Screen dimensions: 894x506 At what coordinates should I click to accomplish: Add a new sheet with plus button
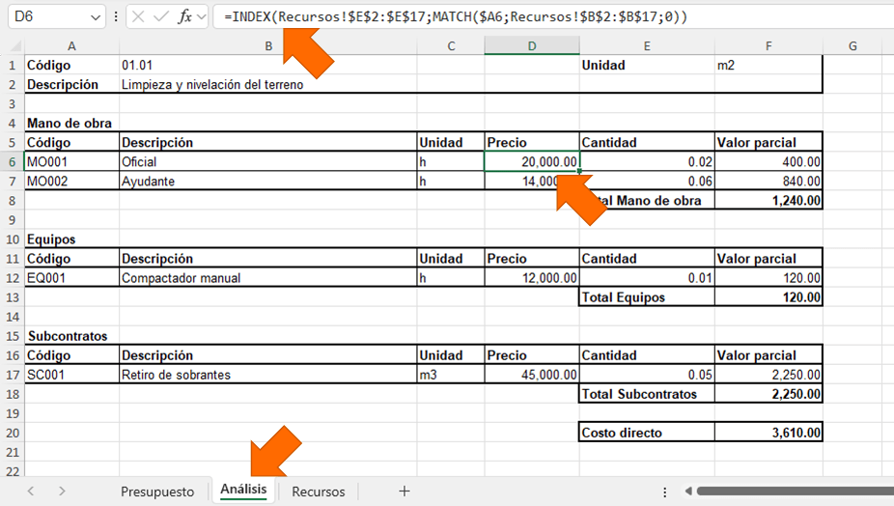pos(405,492)
